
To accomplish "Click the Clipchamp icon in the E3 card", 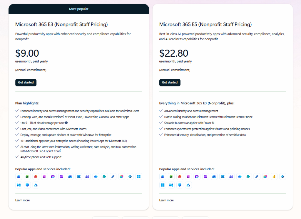I will (61, 176).
